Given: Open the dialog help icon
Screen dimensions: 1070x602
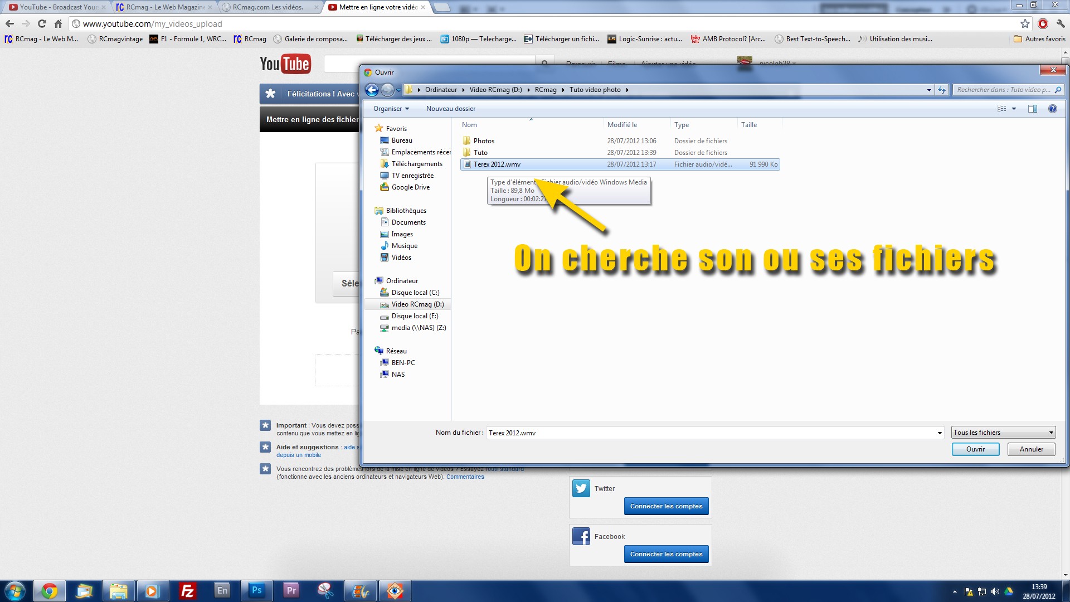Looking at the screenshot, I should click(x=1052, y=109).
